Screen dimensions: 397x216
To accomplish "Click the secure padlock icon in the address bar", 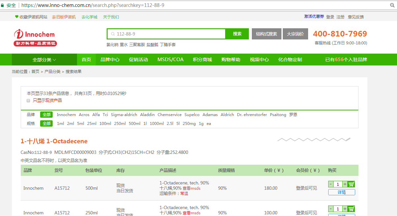I will (3, 5).
